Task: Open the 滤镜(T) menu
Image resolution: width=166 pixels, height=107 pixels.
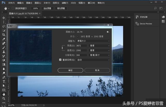Action: tap(65, 3)
